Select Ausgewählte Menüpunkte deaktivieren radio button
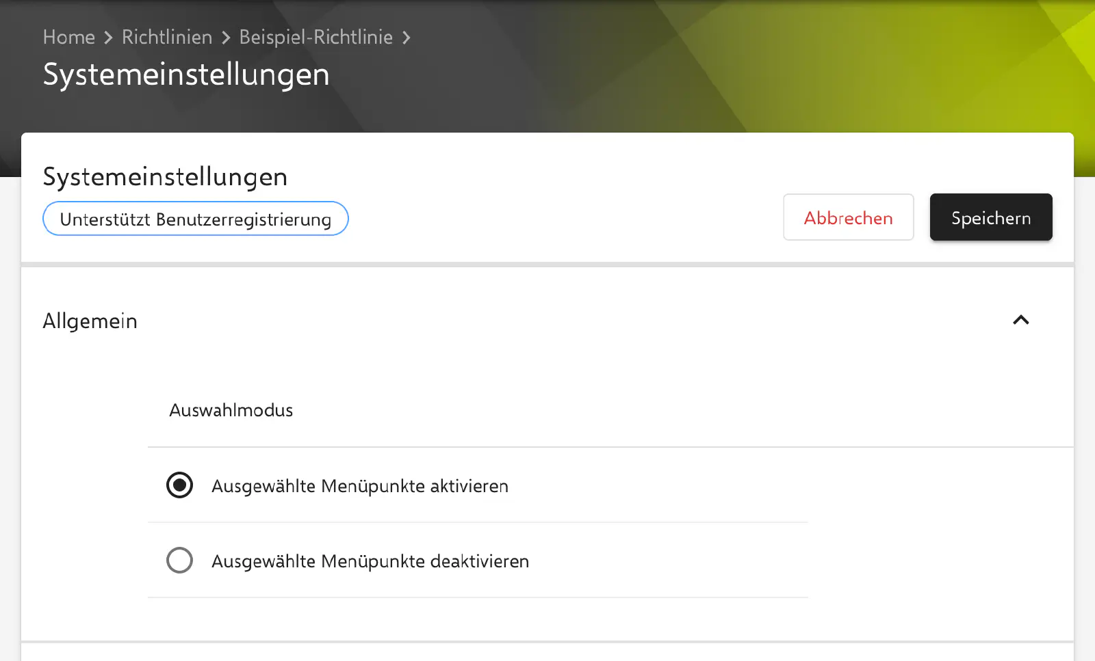 [179, 561]
